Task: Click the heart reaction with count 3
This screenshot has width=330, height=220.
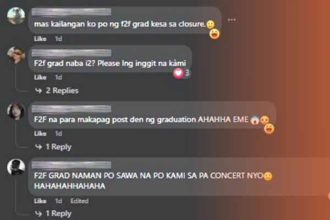Action: click(x=182, y=73)
